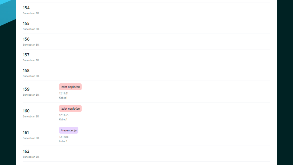Screen dimensions: 293x165
Task: Click the 12:11:55 timestamp
Action: click(x=64, y=115)
